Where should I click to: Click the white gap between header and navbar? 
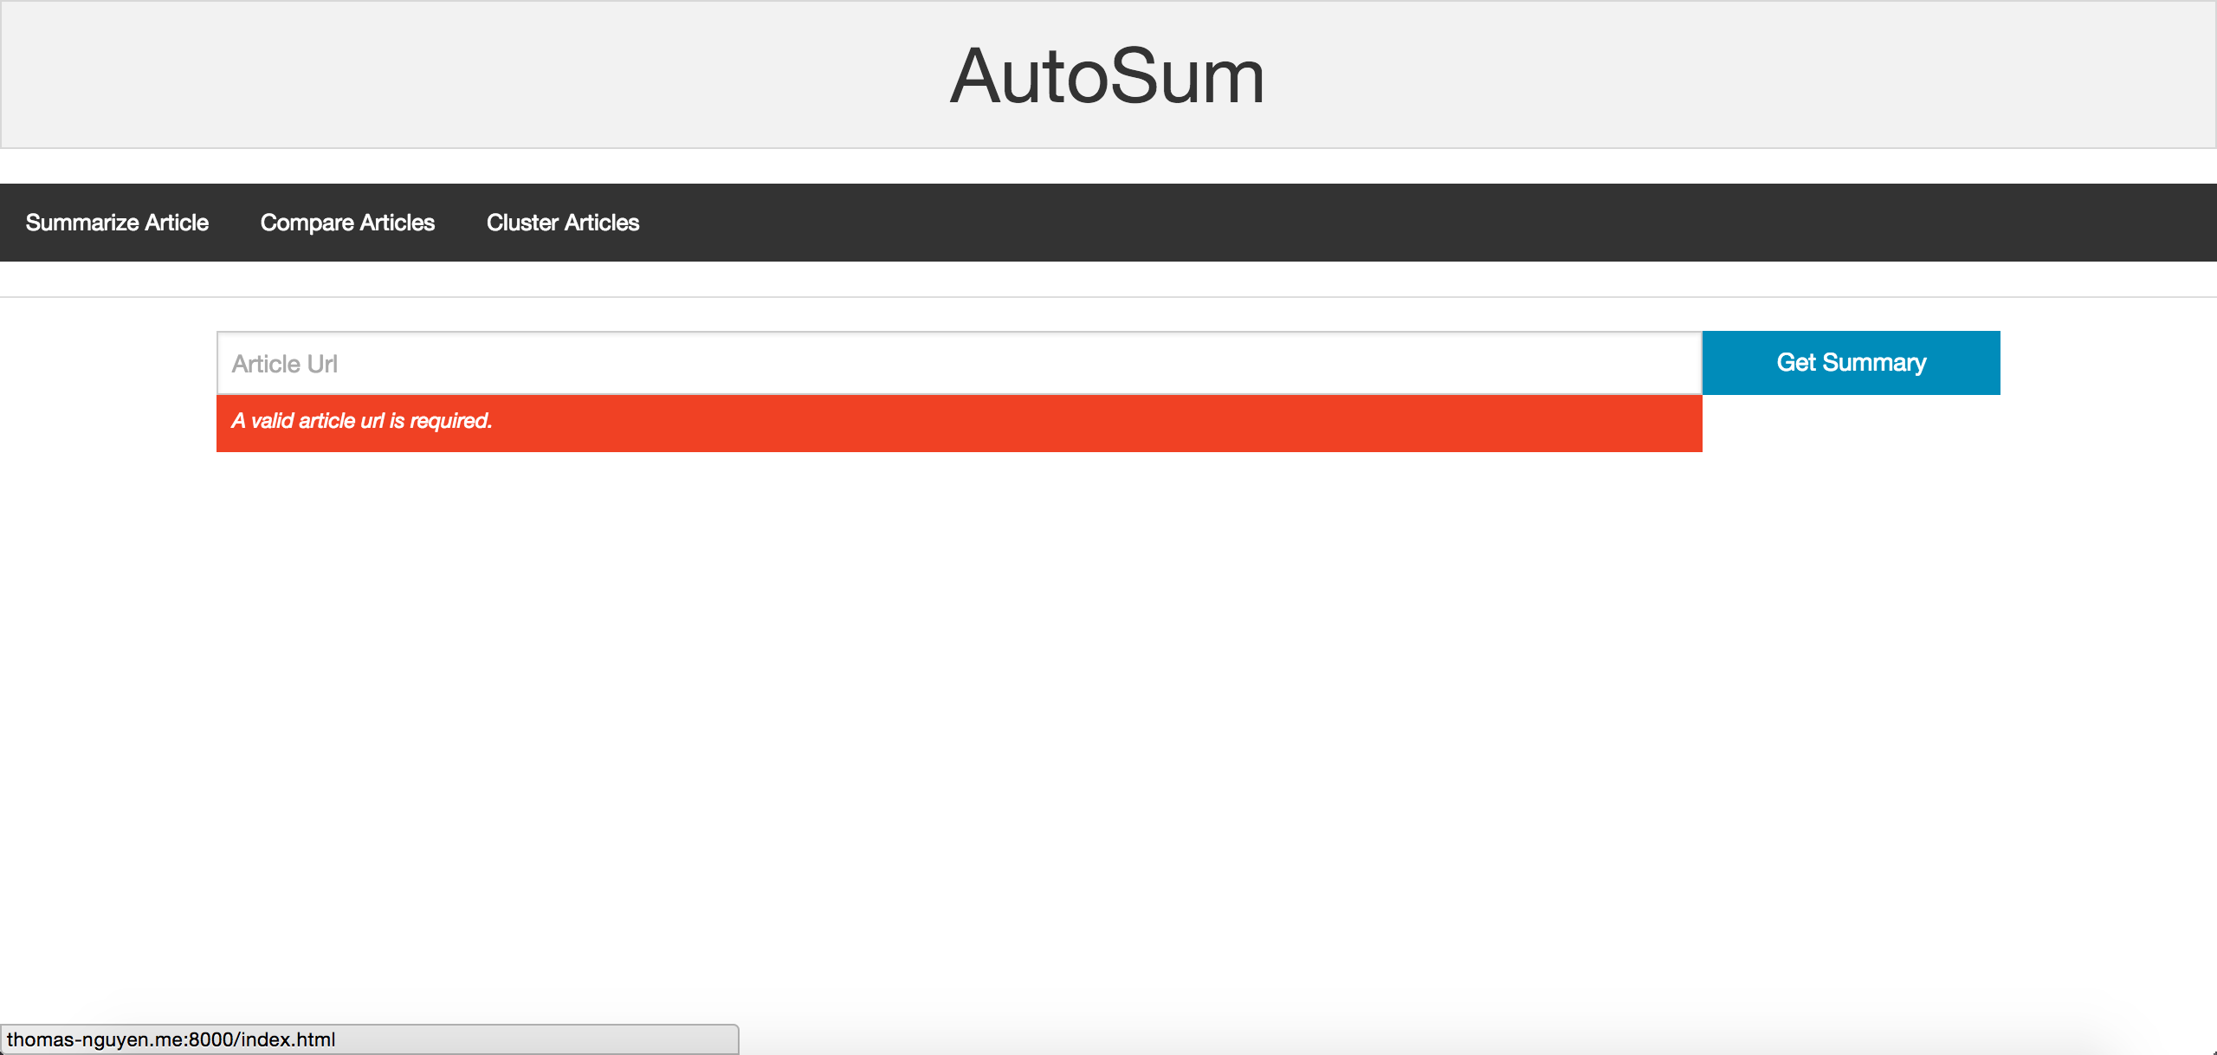point(1108,166)
